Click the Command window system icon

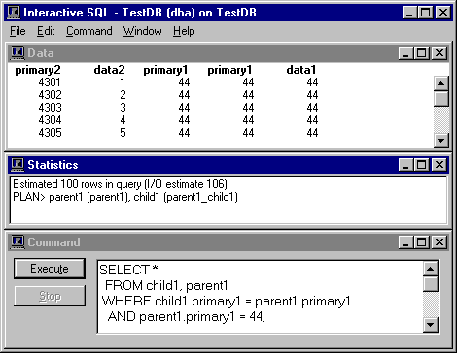pyautogui.click(x=18, y=242)
